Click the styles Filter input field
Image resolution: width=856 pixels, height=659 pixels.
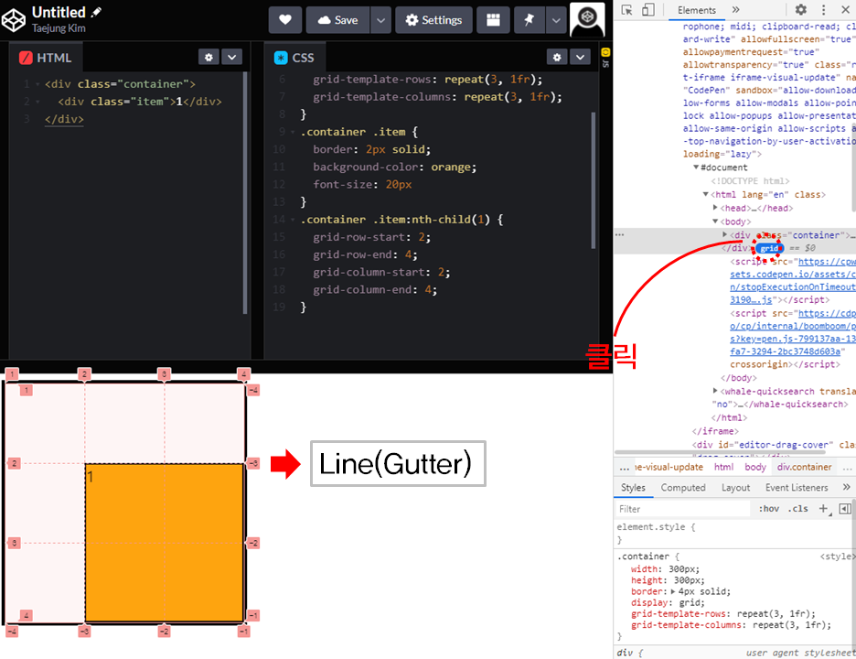(x=682, y=509)
